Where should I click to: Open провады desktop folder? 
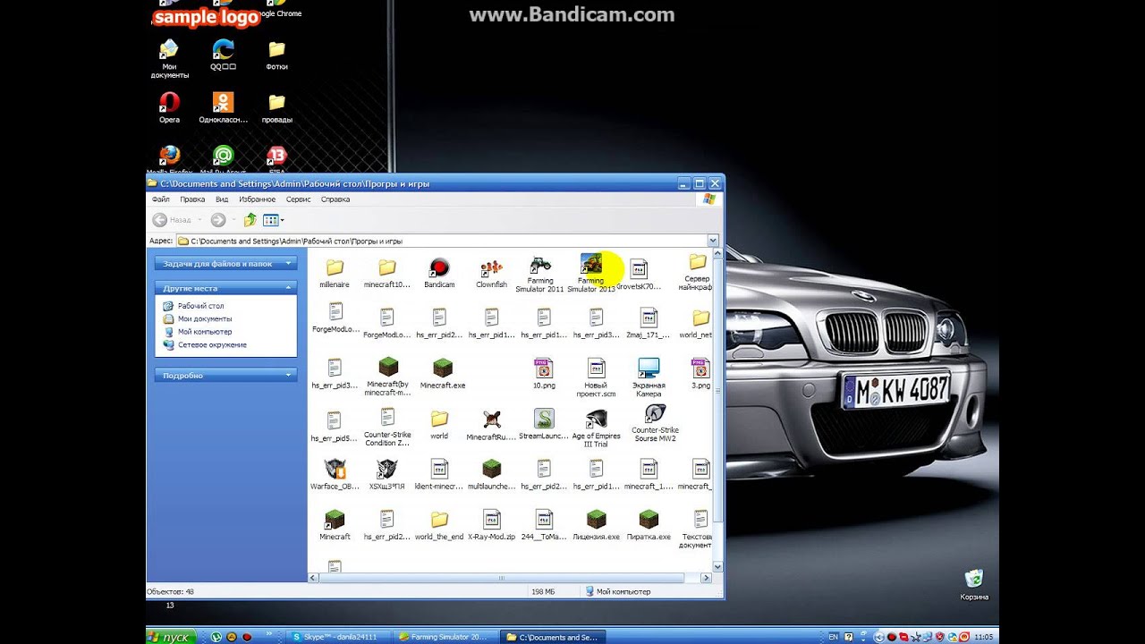click(x=276, y=107)
